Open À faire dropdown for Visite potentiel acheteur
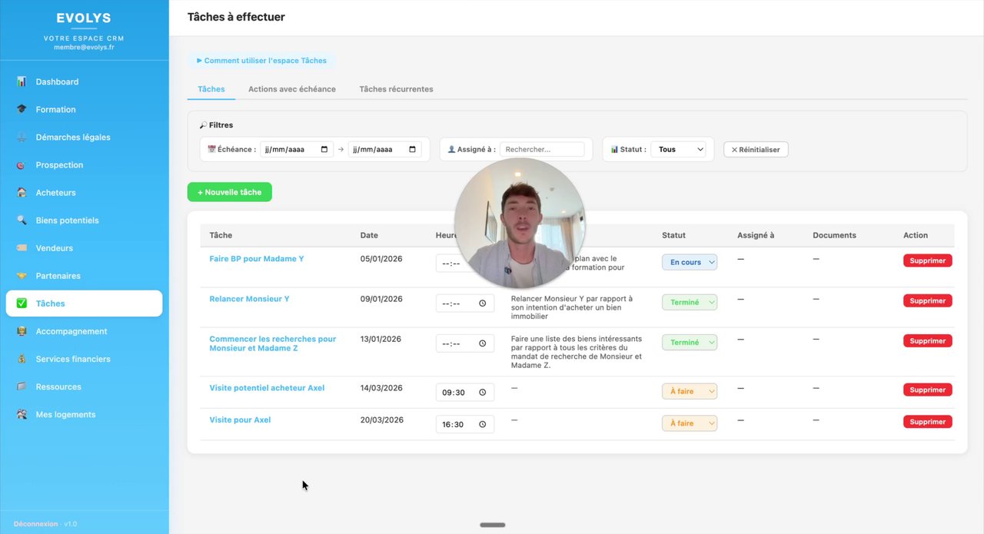The height and width of the screenshot is (534, 984). click(x=690, y=391)
